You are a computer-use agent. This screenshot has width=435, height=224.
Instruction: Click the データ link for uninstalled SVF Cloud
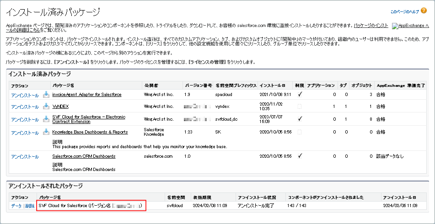click(x=16, y=206)
